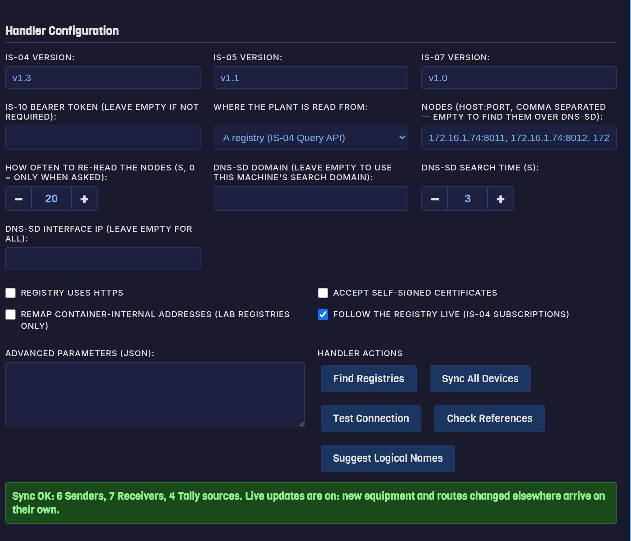
Task: Focus the IS-05 Version field
Action: pyautogui.click(x=311, y=78)
